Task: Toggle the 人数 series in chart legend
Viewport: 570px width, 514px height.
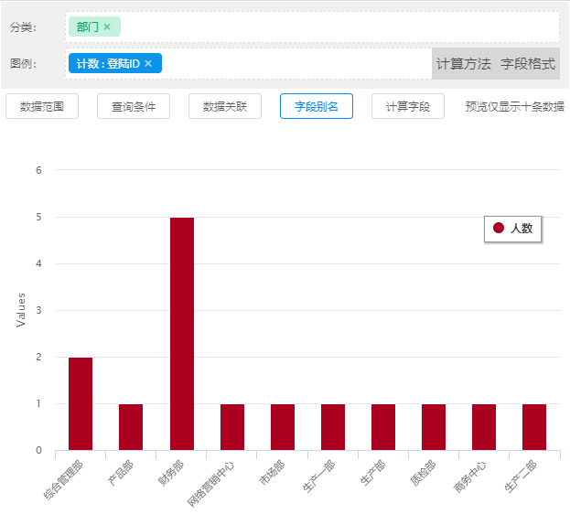Action: click(521, 229)
